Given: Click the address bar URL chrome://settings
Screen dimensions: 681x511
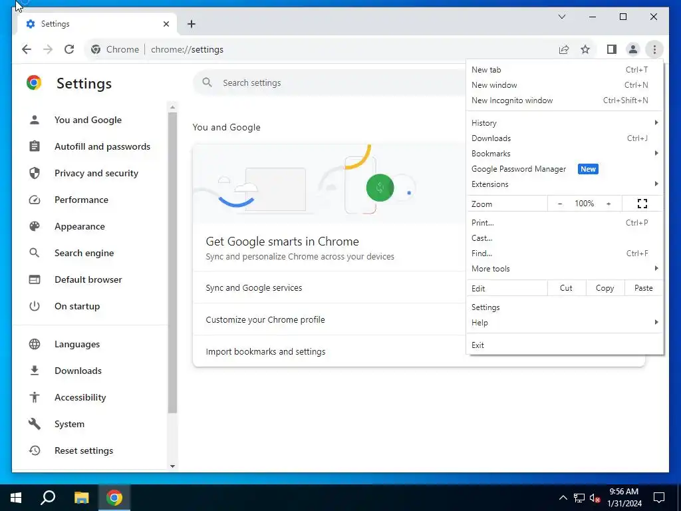Looking at the screenshot, I should pos(187,49).
